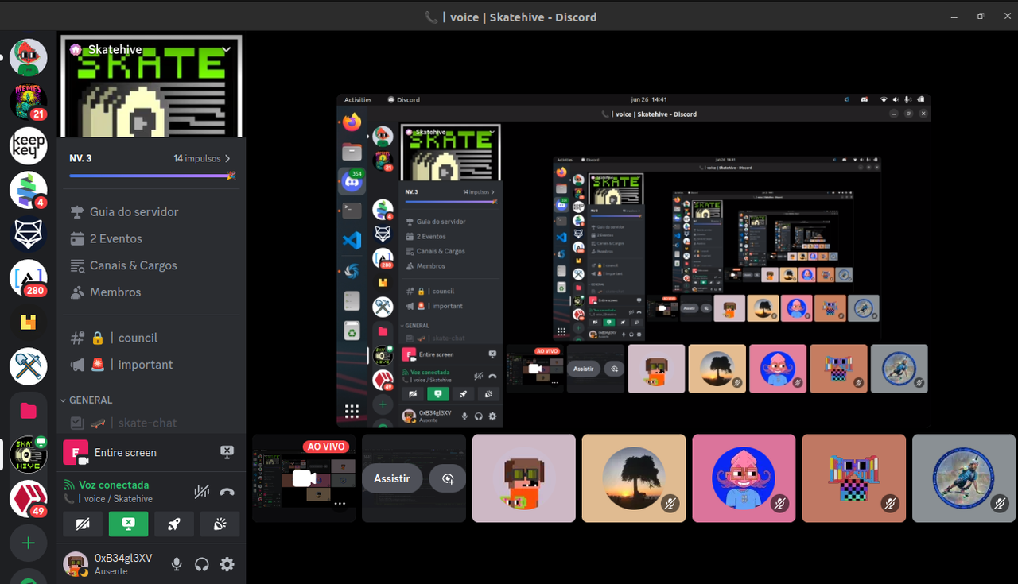Open the red Hive server with badge 49
1018x584 pixels.
(x=29, y=499)
